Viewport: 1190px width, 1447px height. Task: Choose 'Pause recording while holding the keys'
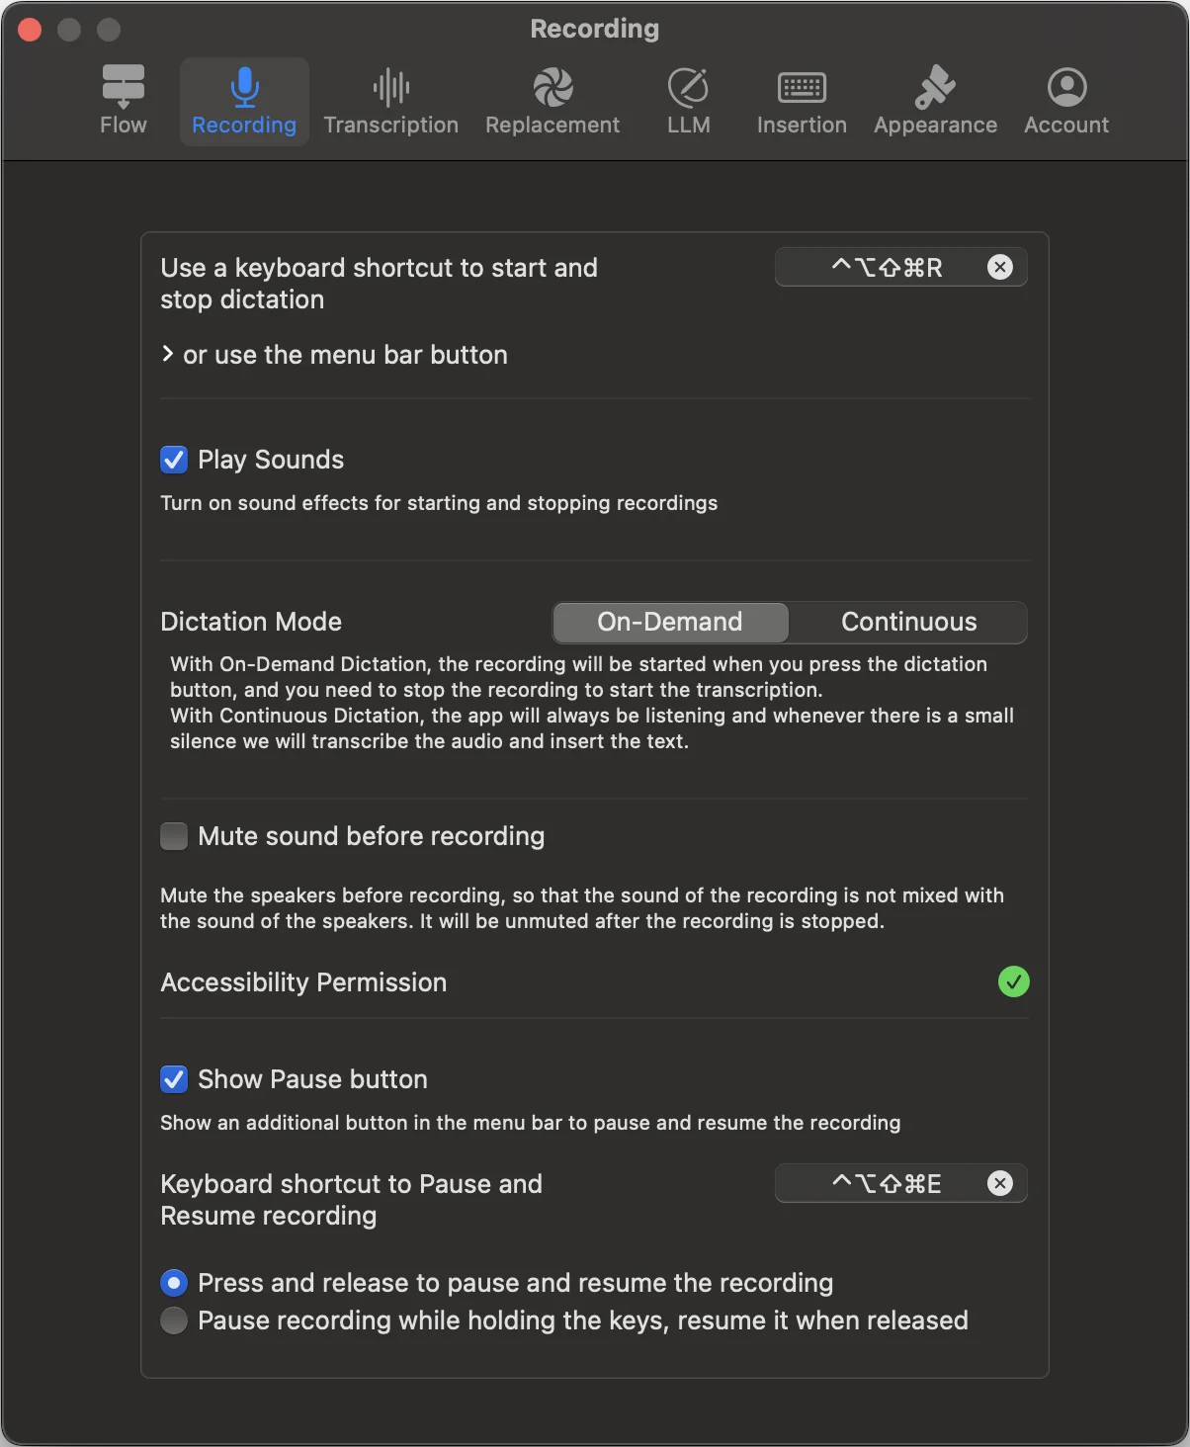pos(174,1320)
